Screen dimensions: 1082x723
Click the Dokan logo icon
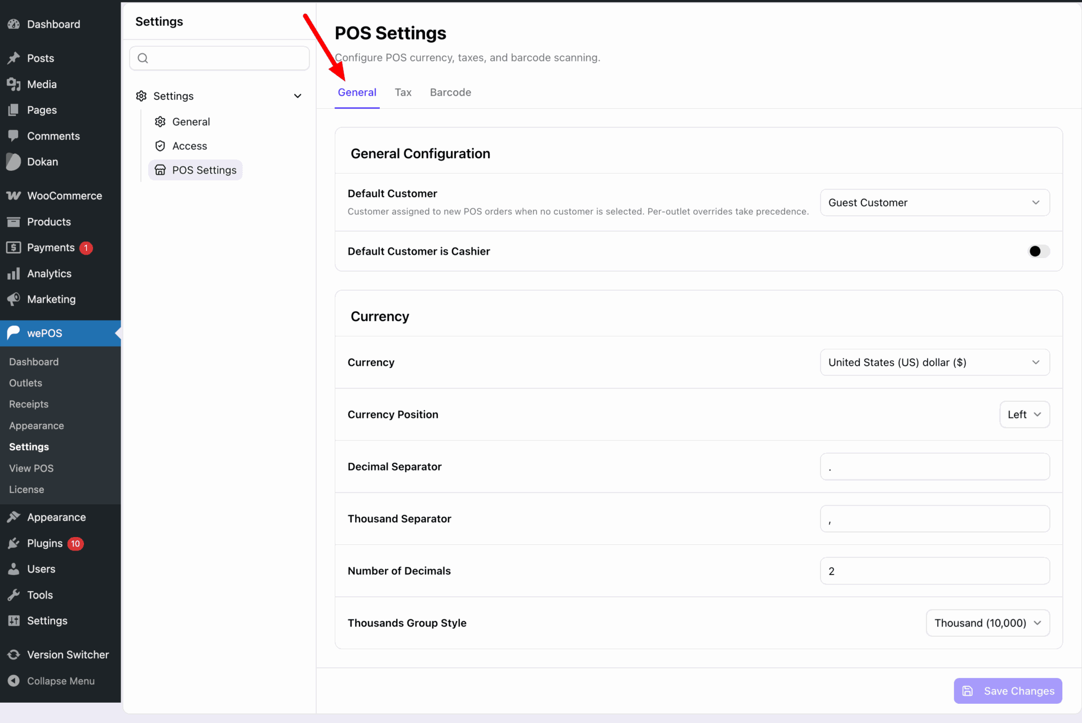(14, 162)
